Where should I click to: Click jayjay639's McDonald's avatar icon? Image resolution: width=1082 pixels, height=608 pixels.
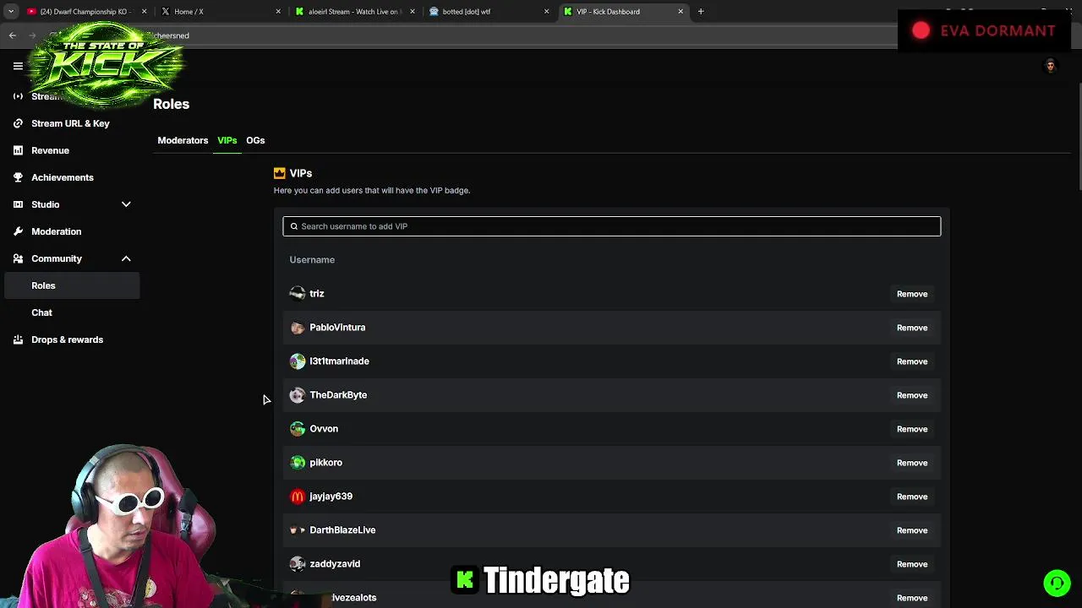click(298, 496)
